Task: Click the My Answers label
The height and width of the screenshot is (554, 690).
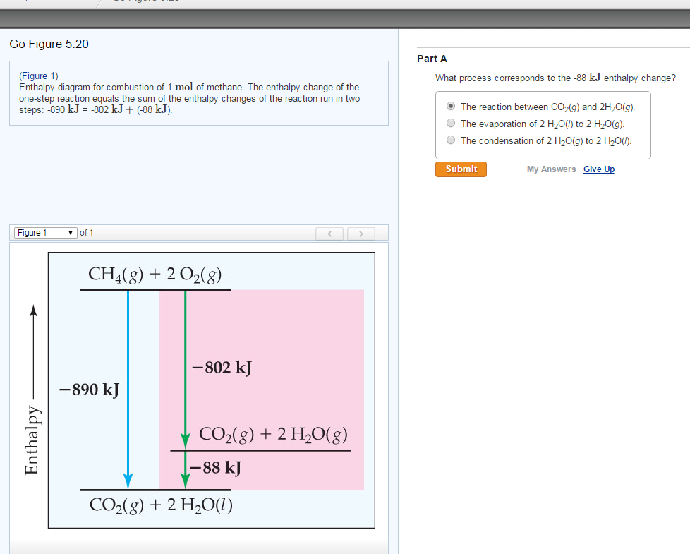Action: coord(551,169)
